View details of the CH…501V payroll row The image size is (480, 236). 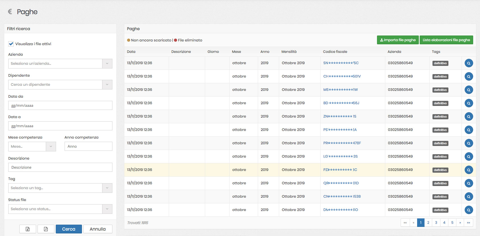click(469, 76)
